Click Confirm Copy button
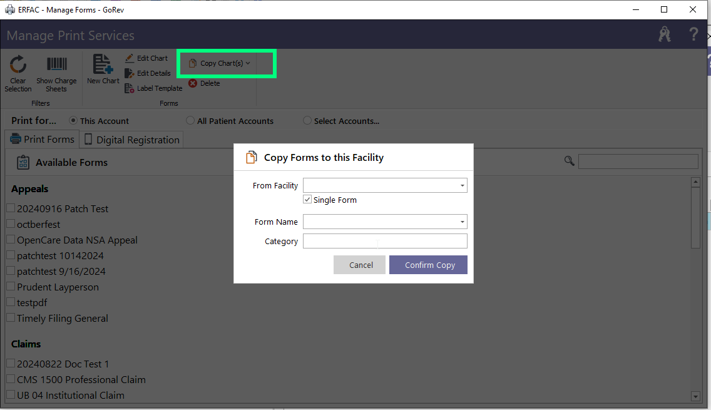The image size is (711, 410). point(428,265)
